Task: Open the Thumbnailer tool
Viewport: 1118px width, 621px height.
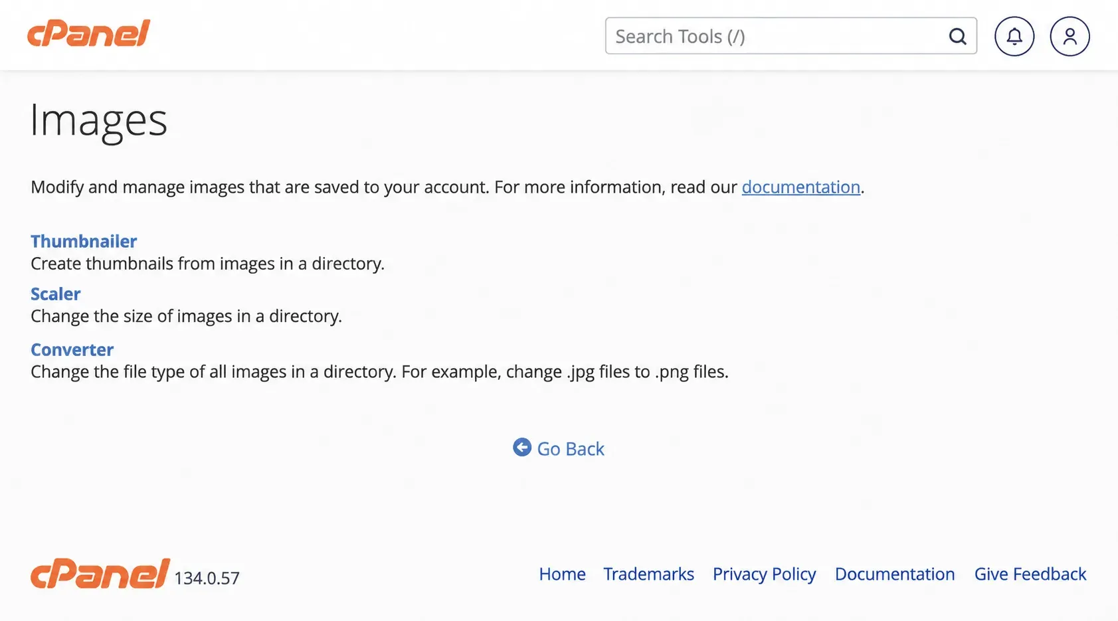Action: (84, 241)
